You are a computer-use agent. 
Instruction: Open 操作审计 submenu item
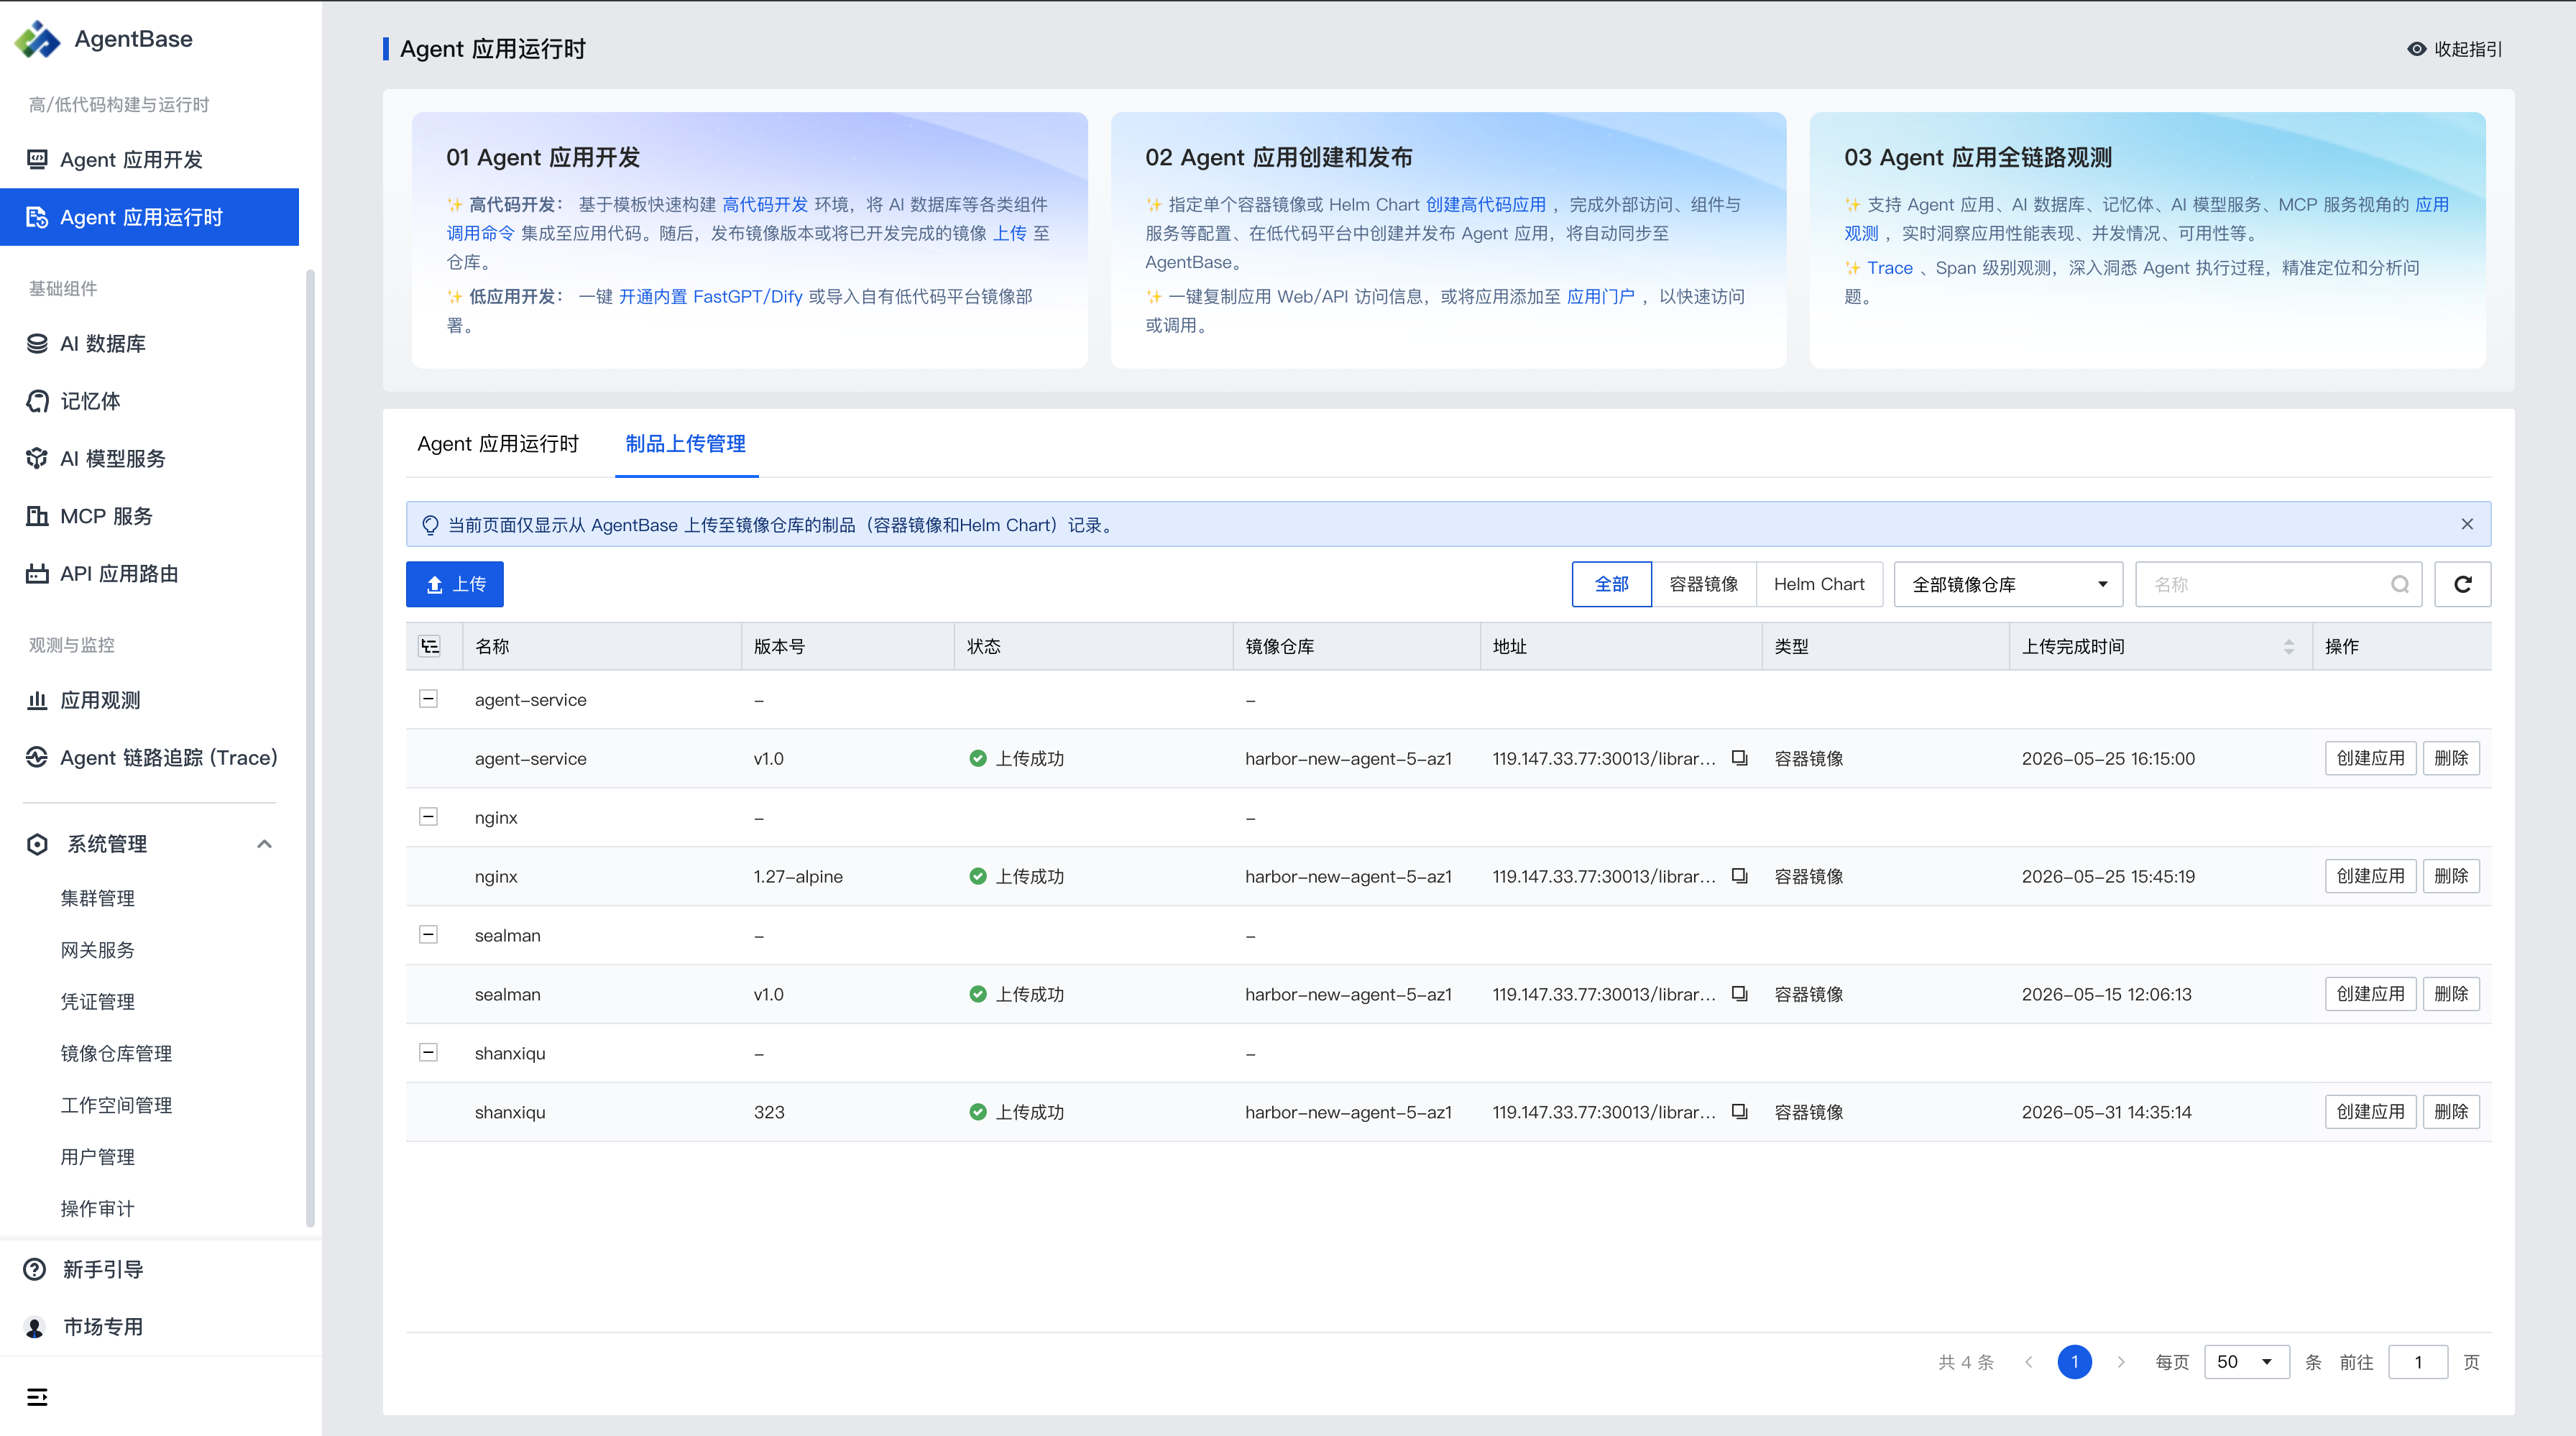click(x=98, y=1208)
